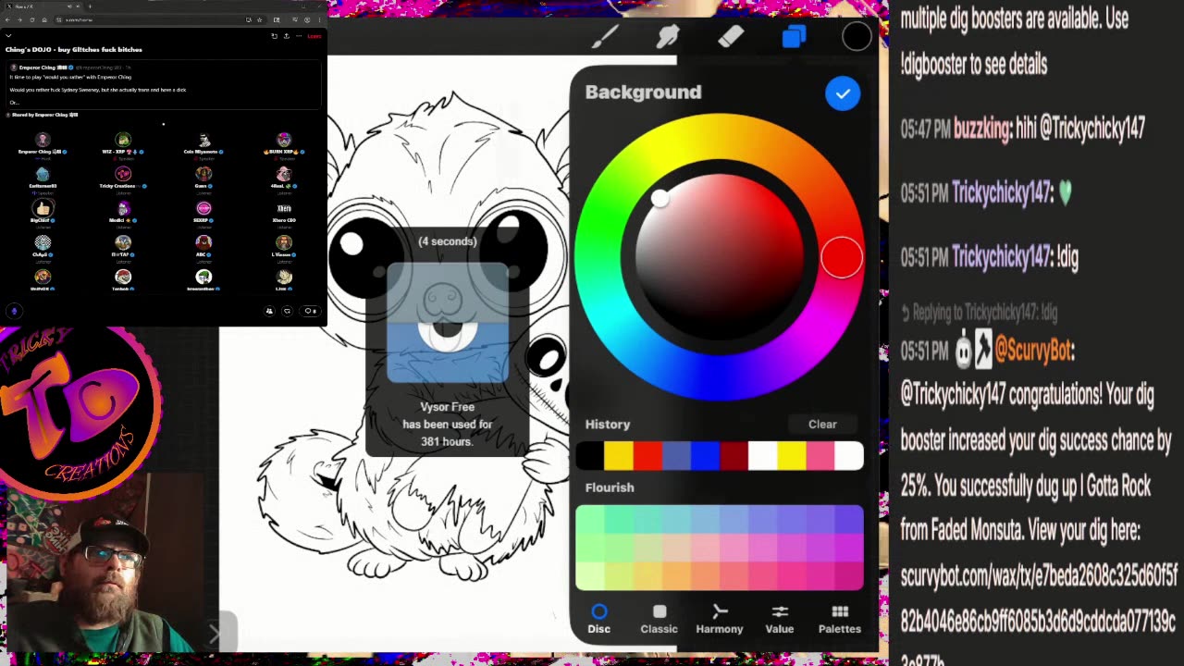Pick pink swatch in History
This screenshot has height=666, width=1184.
pos(820,456)
